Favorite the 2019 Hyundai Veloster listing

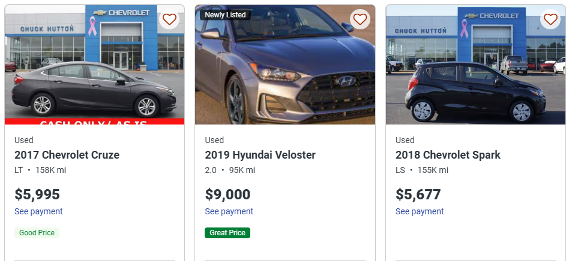pyautogui.click(x=360, y=19)
